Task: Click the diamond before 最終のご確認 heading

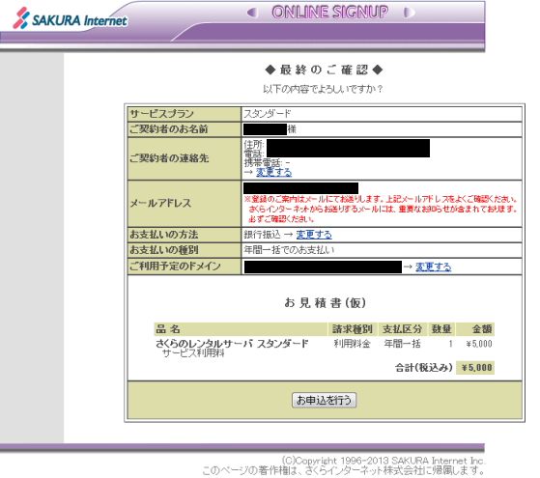Action: (270, 70)
